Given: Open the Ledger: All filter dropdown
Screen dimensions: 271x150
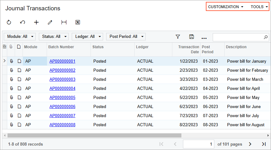Looking at the screenshot, I should coord(87,37).
